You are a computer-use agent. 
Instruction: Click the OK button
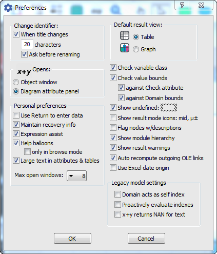[x=72, y=239]
